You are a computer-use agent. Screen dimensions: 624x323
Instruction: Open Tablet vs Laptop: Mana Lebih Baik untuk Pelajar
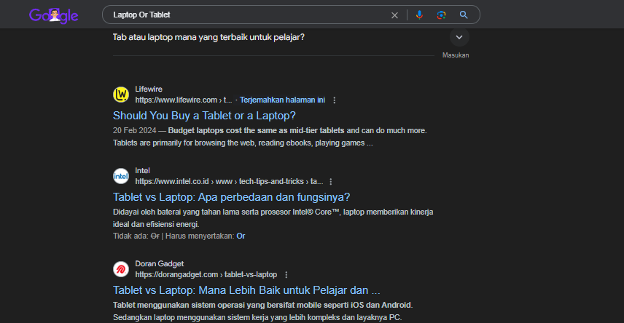tap(246, 290)
